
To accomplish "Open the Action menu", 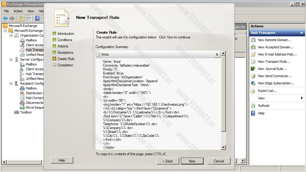I will coord(18,11).
